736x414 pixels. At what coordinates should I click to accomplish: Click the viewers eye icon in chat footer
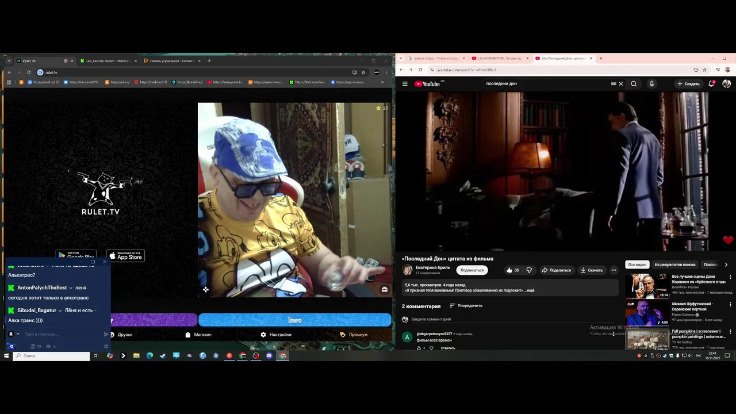click(x=48, y=346)
